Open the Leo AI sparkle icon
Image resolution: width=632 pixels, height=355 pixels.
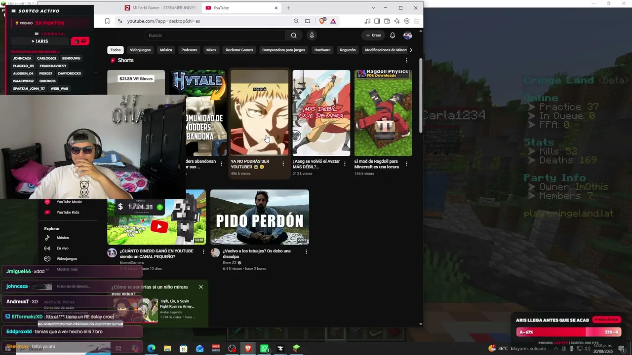[397, 21]
